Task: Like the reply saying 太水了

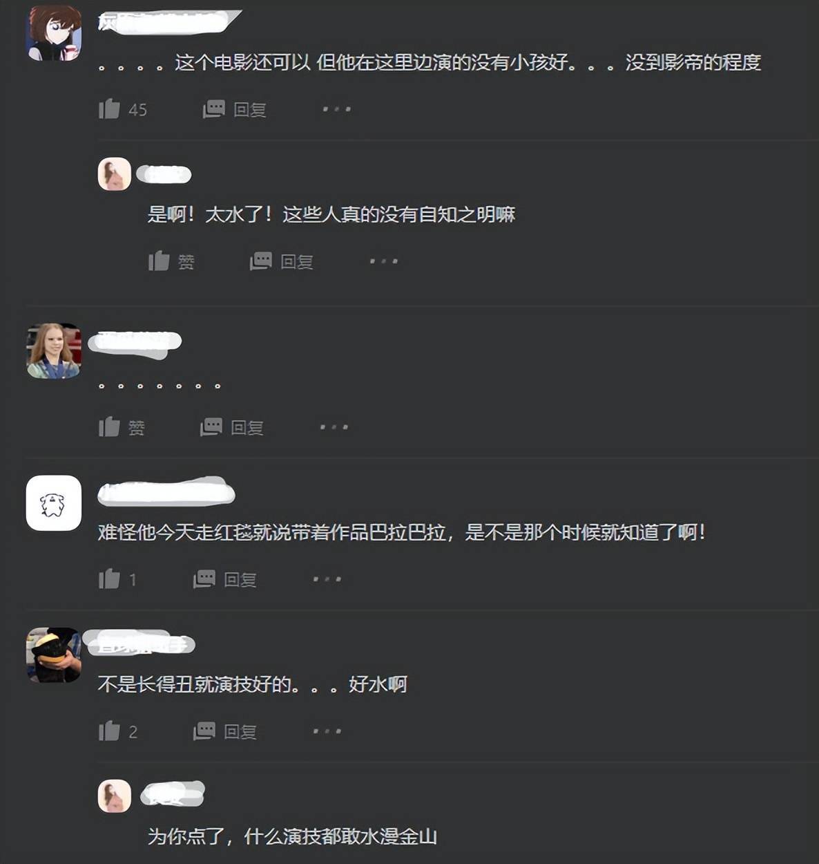Action: coord(171,261)
